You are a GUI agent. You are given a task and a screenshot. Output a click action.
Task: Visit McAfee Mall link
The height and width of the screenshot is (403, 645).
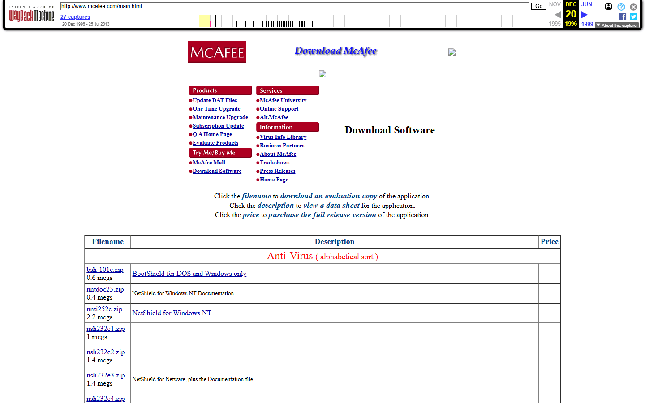click(x=209, y=163)
